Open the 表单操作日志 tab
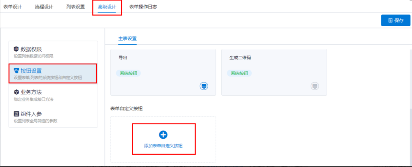The width and height of the screenshot is (412, 167). tap(143, 7)
